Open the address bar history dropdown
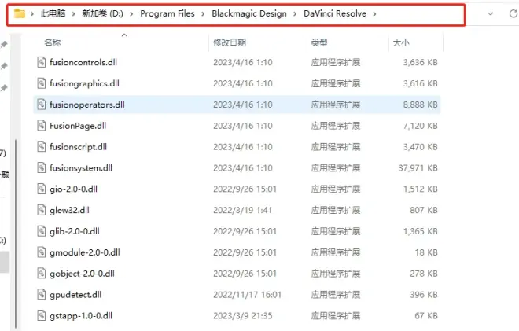The height and width of the screenshot is (331, 519). pos(490,13)
